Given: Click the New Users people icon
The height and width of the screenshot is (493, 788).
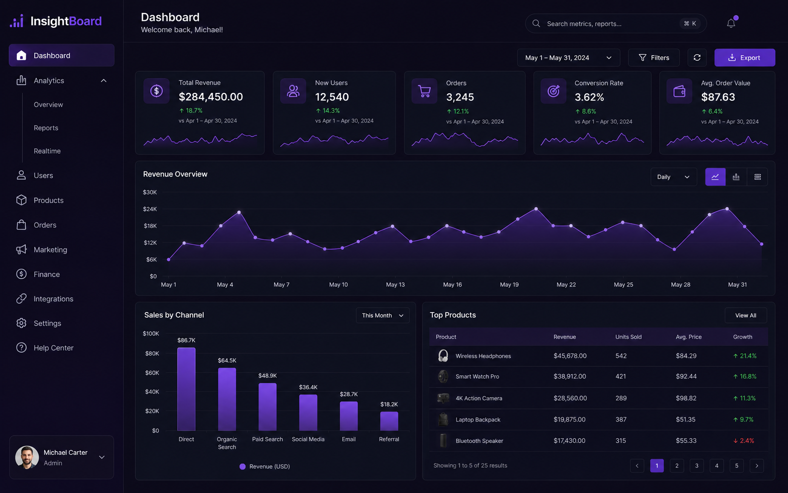Looking at the screenshot, I should coord(293,91).
